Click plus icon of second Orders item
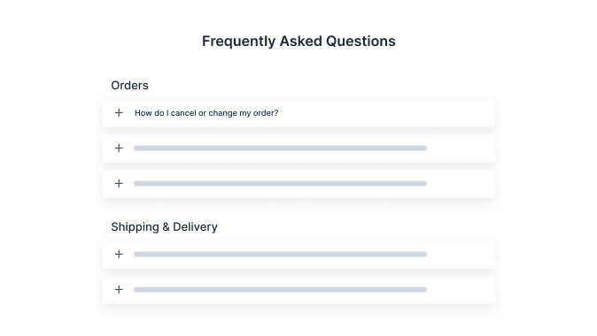Image resolution: width=597 pixels, height=336 pixels. tap(119, 149)
